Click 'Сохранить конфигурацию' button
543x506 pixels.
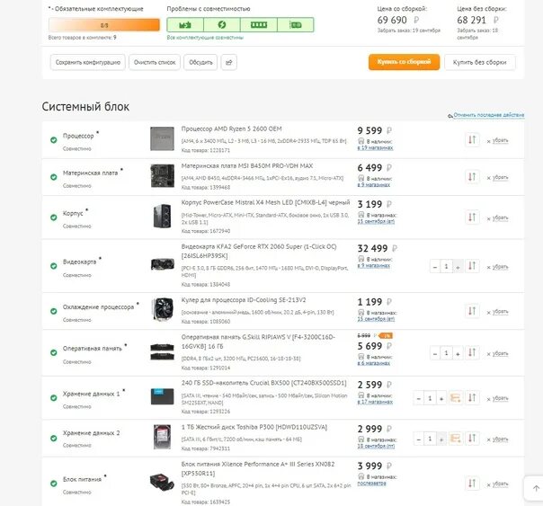[x=87, y=62]
